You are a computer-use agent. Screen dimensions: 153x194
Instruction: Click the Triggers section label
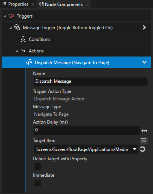pyautogui.click(x=25, y=16)
